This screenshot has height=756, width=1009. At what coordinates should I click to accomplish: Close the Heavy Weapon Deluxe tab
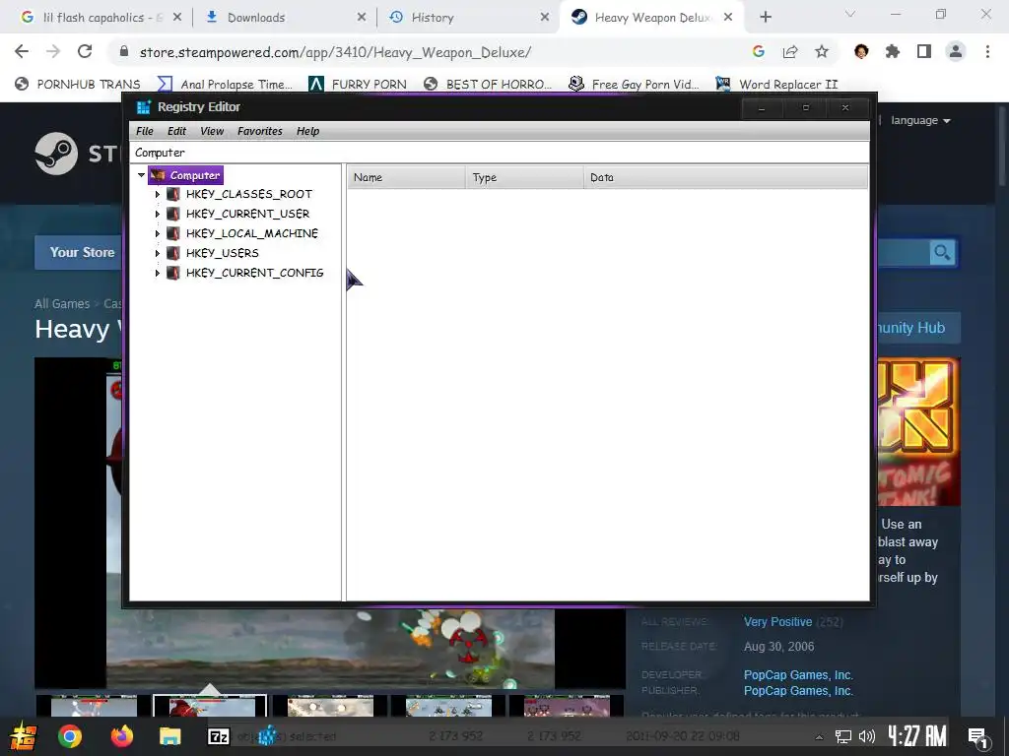tap(728, 18)
